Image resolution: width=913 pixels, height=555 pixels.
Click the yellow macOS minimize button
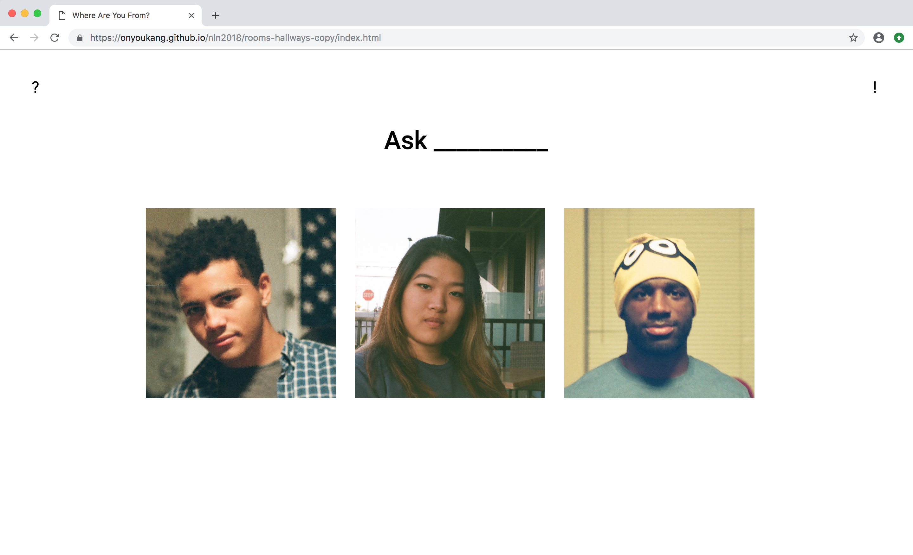(x=25, y=14)
